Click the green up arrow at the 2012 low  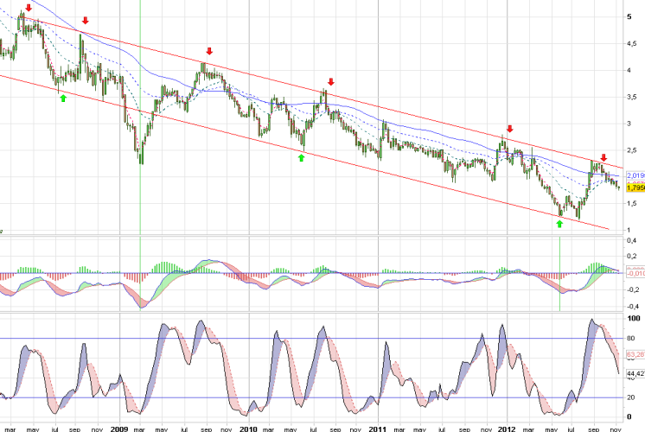click(x=559, y=224)
